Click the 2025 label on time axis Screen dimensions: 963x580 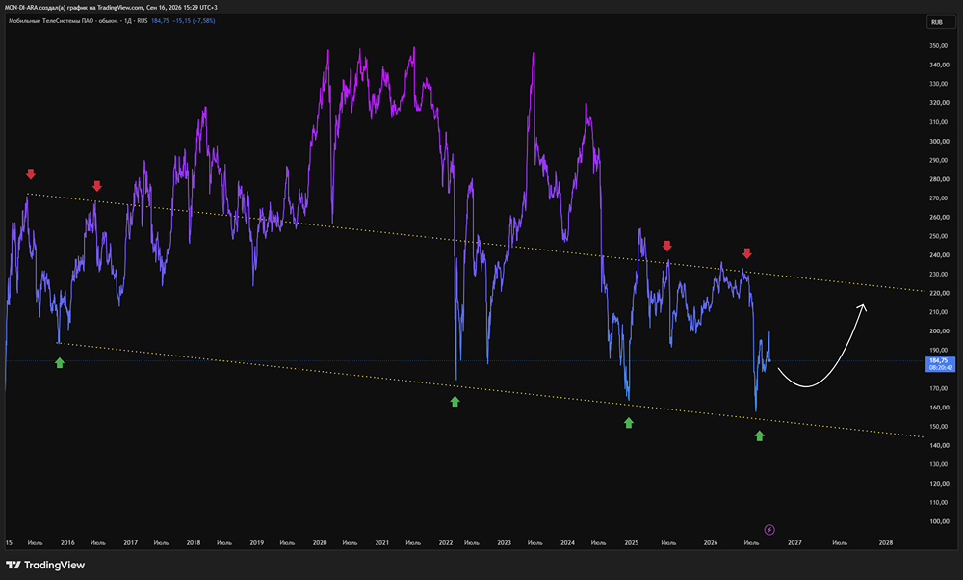point(632,543)
